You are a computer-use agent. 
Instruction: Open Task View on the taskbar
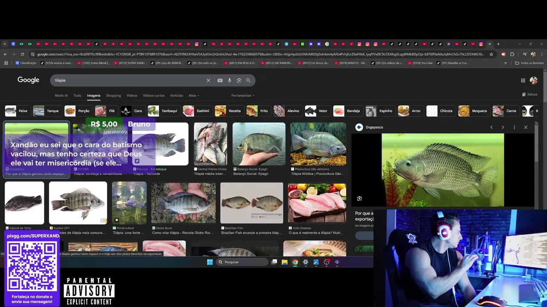[274, 262]
